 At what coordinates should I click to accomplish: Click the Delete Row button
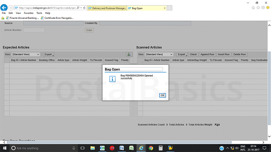[239, 54]
